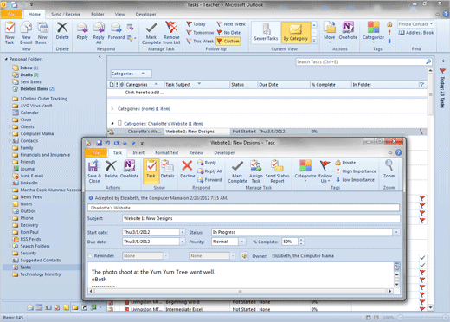Viewport: 450px width, 322px height.
Task: Open Move dropdown in main ribbon
Action: (329, 32)
